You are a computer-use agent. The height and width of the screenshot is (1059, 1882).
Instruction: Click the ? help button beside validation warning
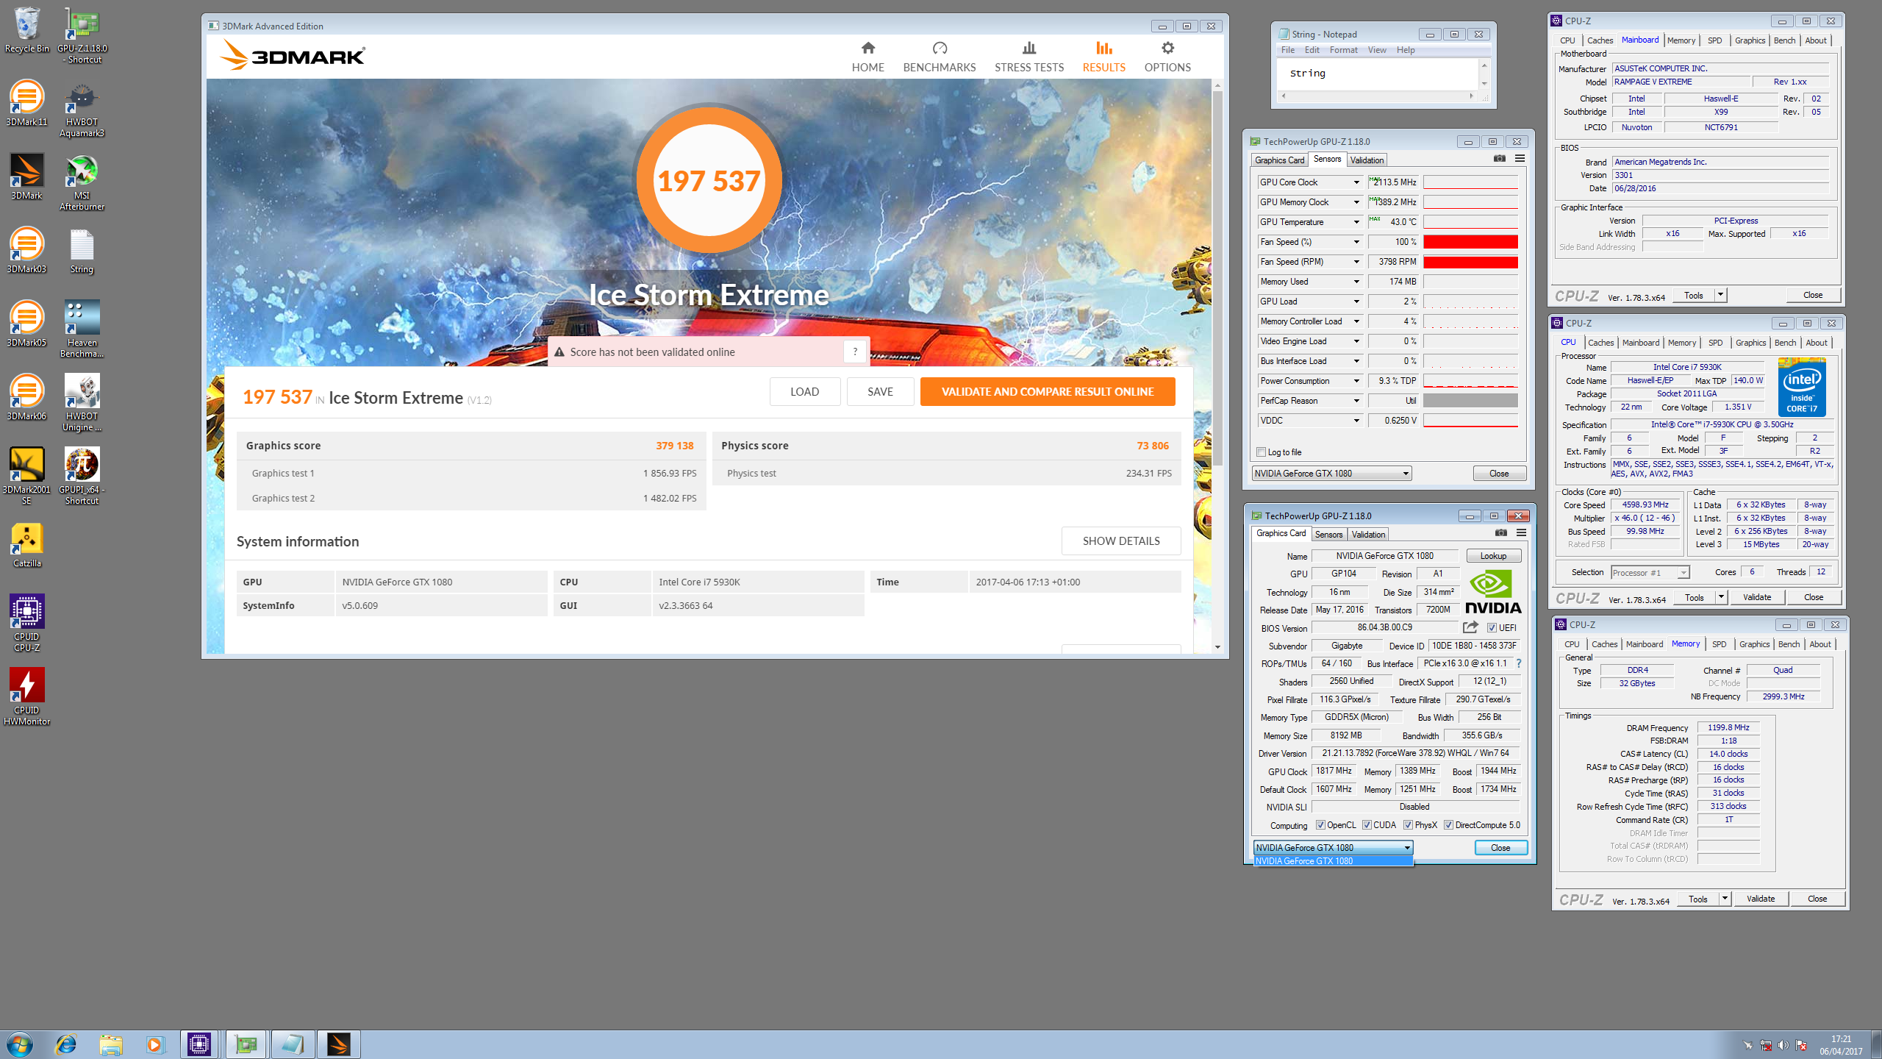tap(854, 352)
